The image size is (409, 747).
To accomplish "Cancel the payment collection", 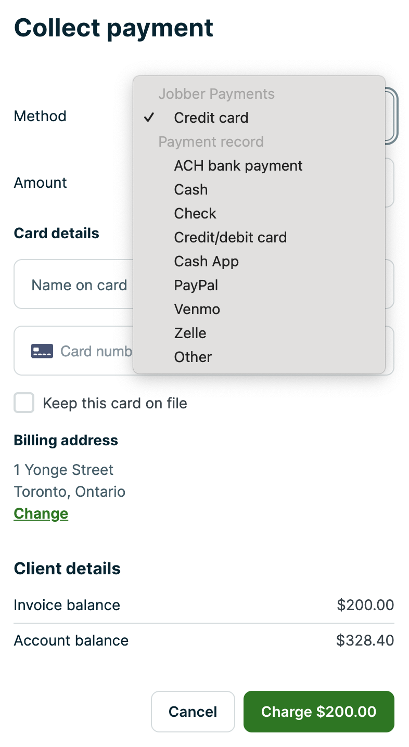I will pyautogui.click(x=193, y=711).
